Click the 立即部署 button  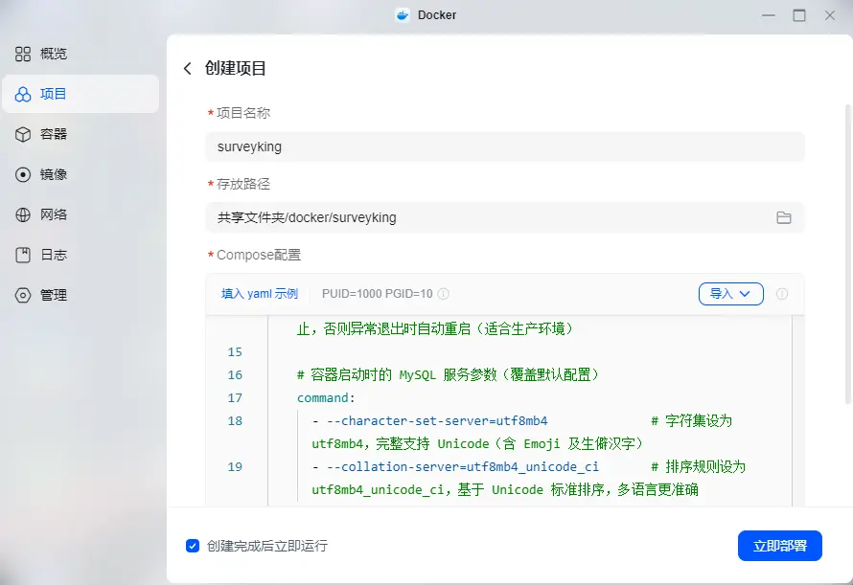[x=779, y=546]
